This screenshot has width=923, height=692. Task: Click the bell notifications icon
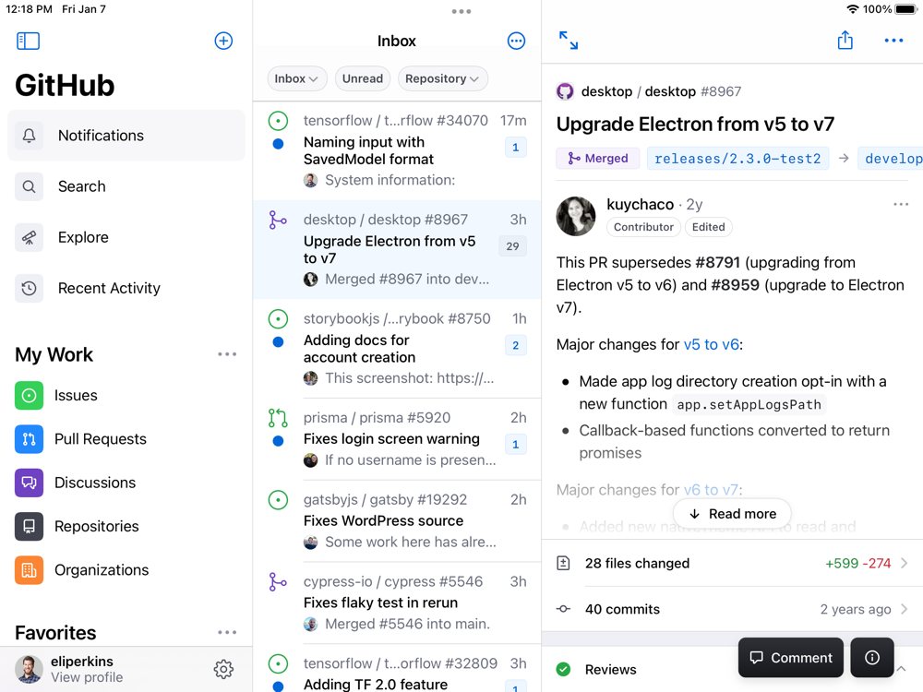coord(29,136)
